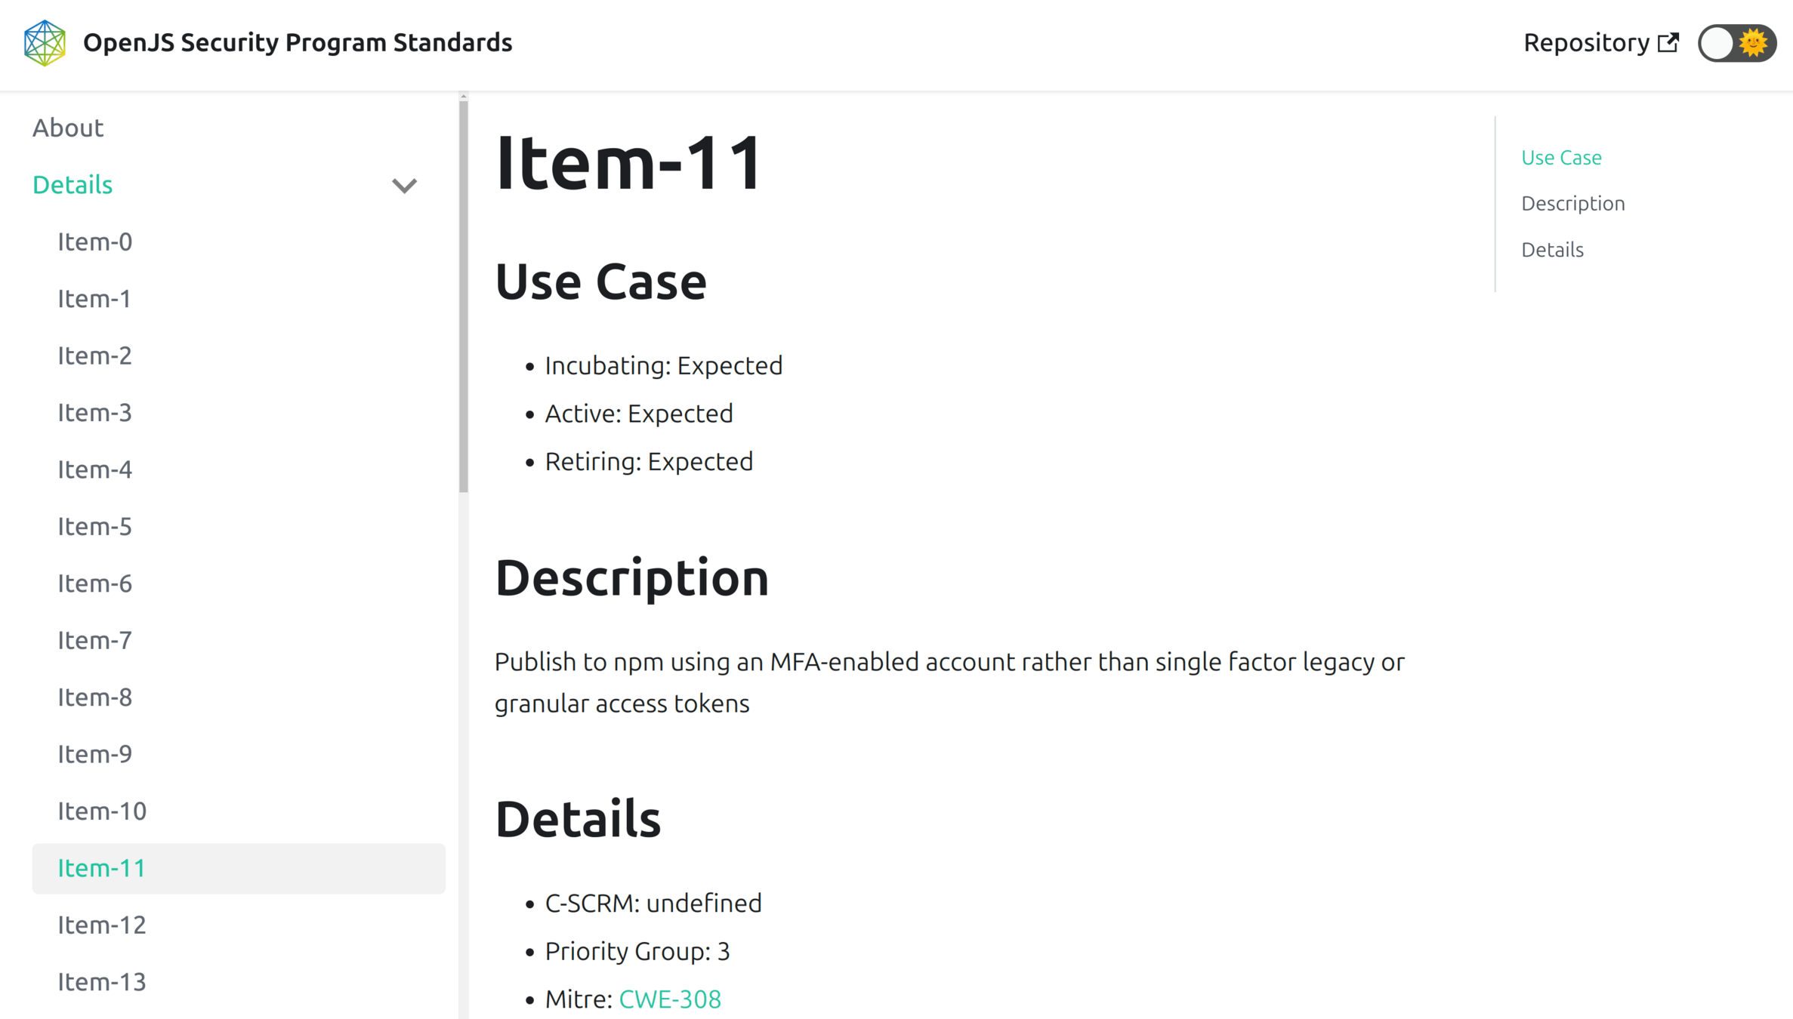Jump to Use Case in table of contents

(x=1561, y=158)
